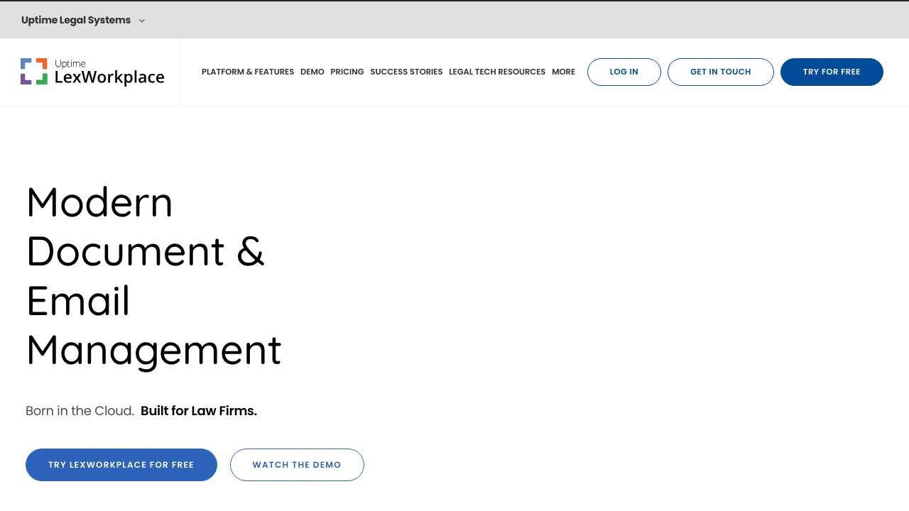This screenshot has height=511, width=909.
Task: Click the LexWorkplace wordmark in the header
Action: pos(109,77)
